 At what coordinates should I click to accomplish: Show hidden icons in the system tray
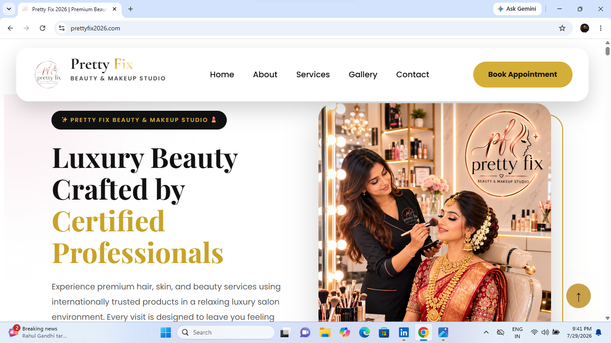point(486,332)
